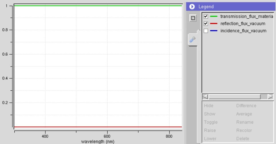The width and height of the screenshot is (276, 144).
Task: Click the Difference button
Action: click(246, 106)
